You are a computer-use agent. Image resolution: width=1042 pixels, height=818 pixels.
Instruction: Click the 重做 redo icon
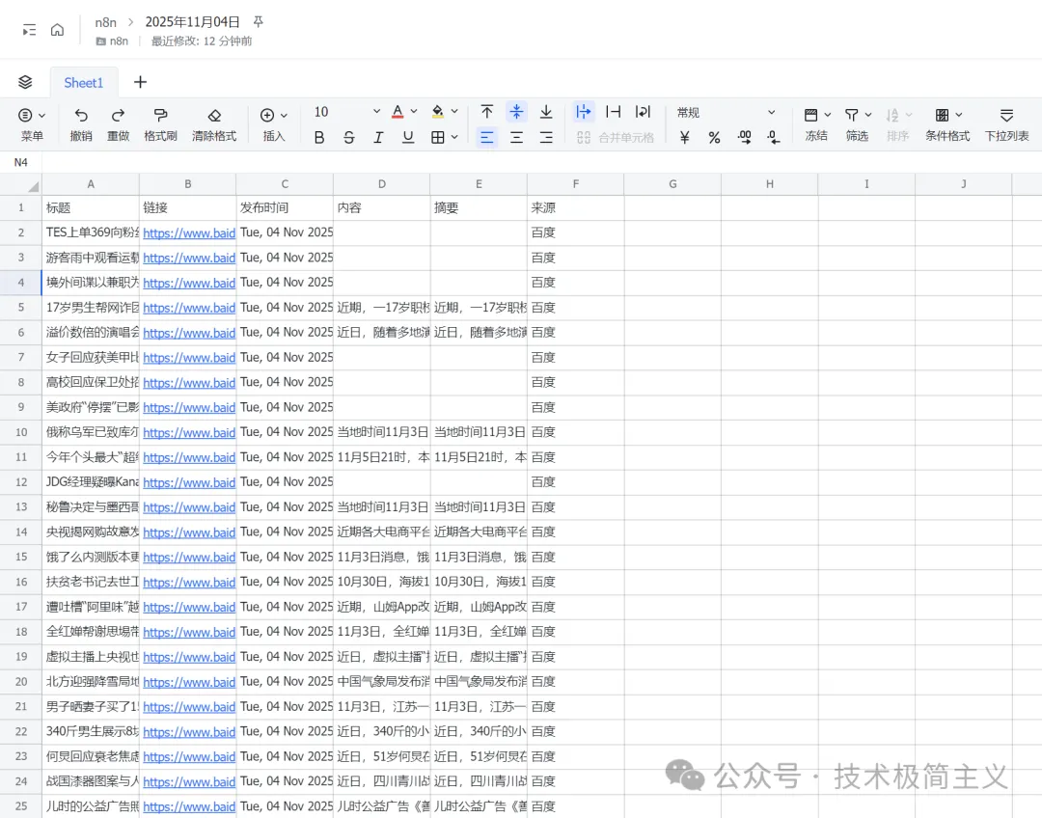tap(119, 115)
